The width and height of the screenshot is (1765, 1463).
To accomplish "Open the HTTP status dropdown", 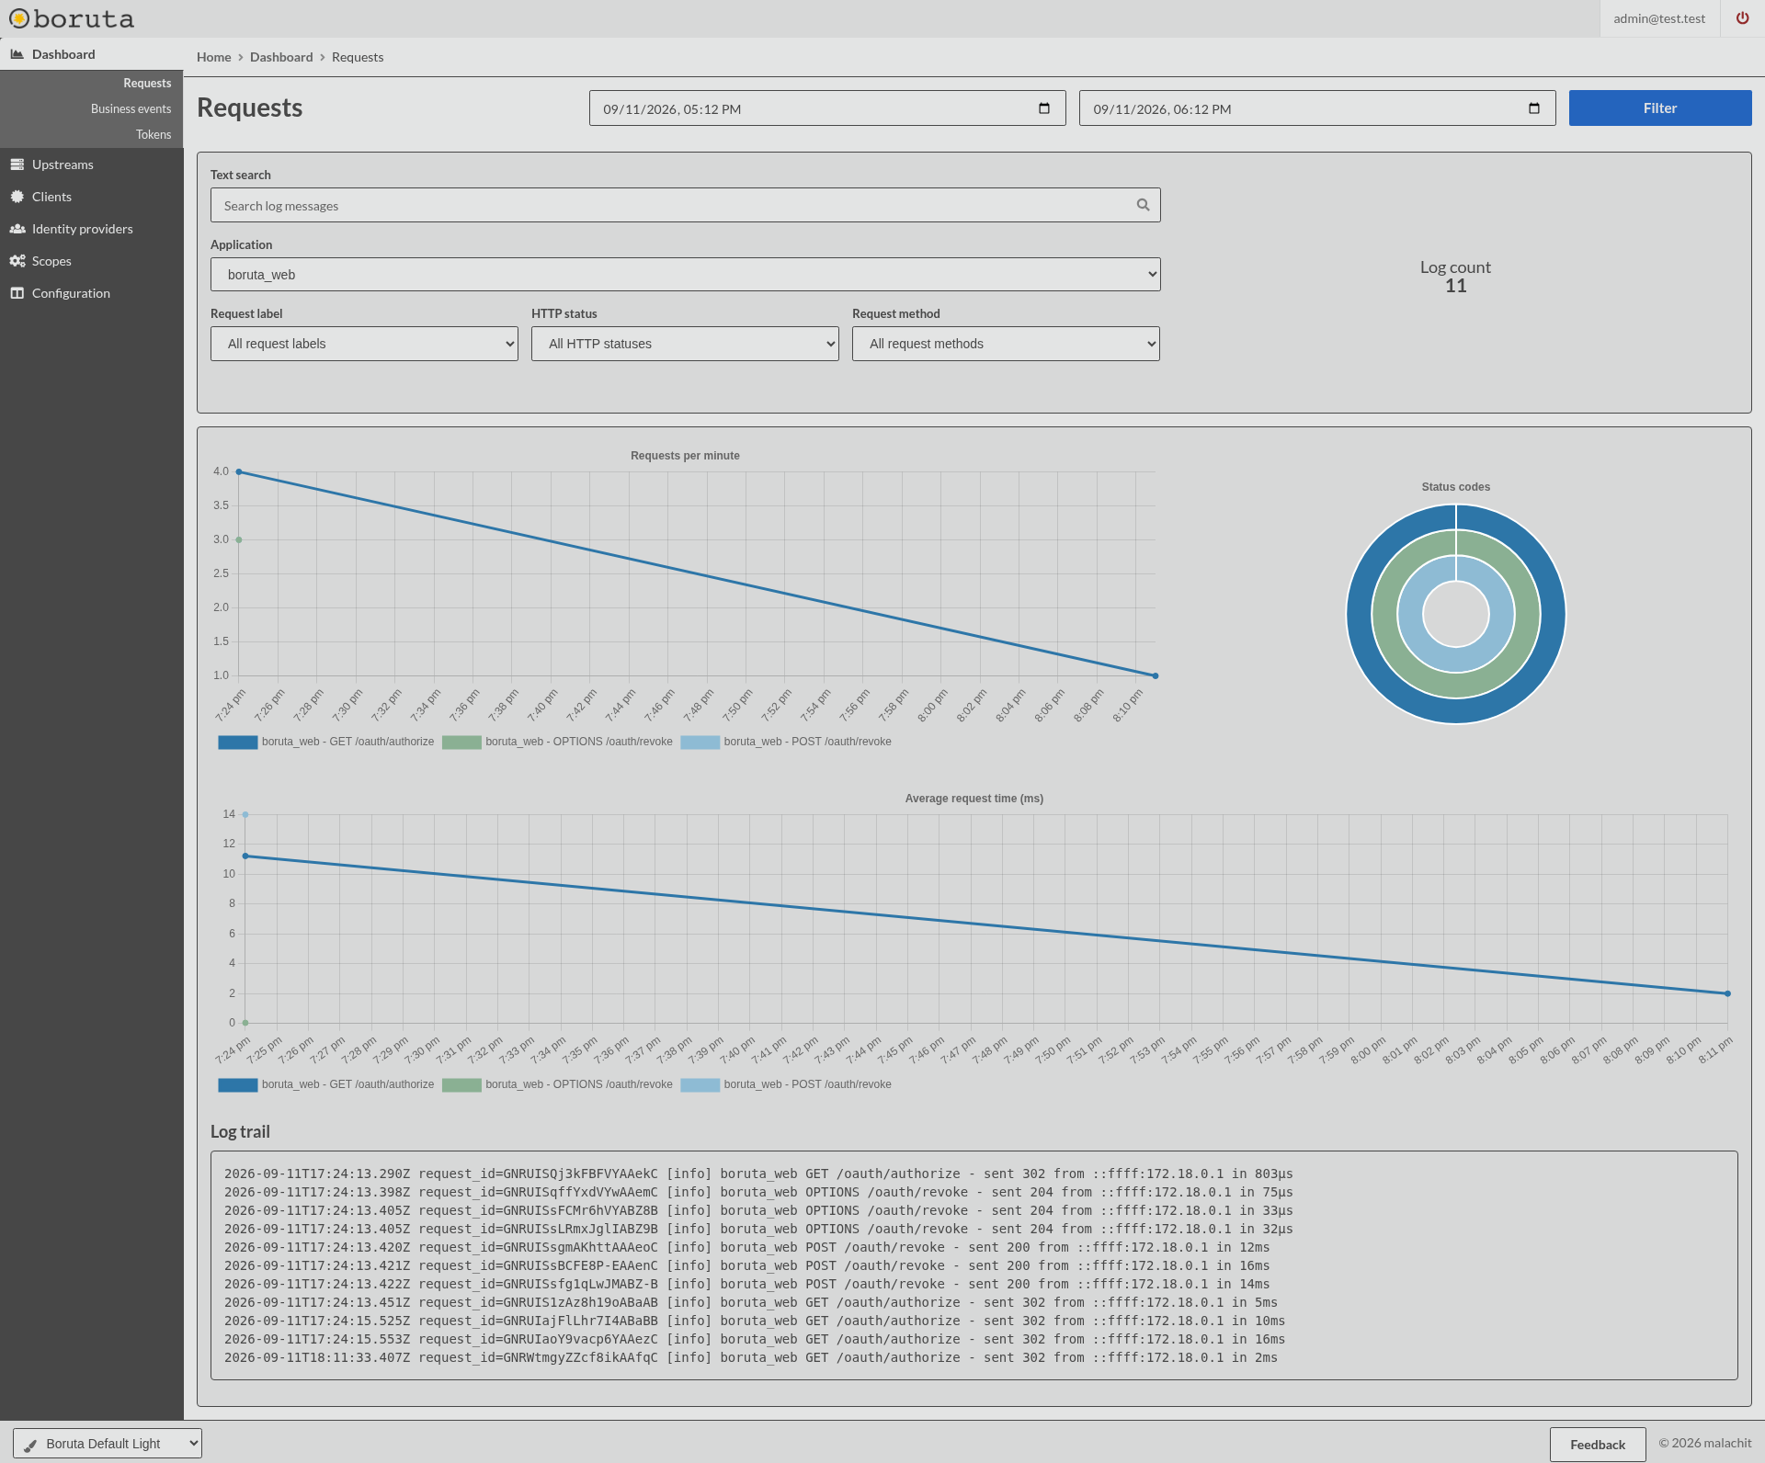I will pyautogui.click(x=685, y=344).
